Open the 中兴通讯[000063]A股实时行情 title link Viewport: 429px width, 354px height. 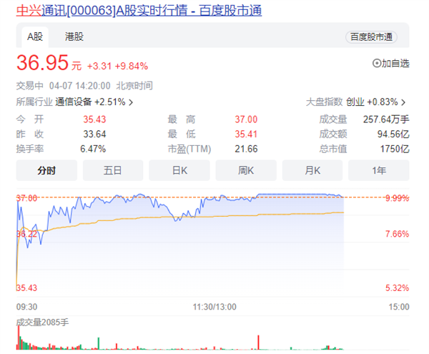tap(139, 11)
